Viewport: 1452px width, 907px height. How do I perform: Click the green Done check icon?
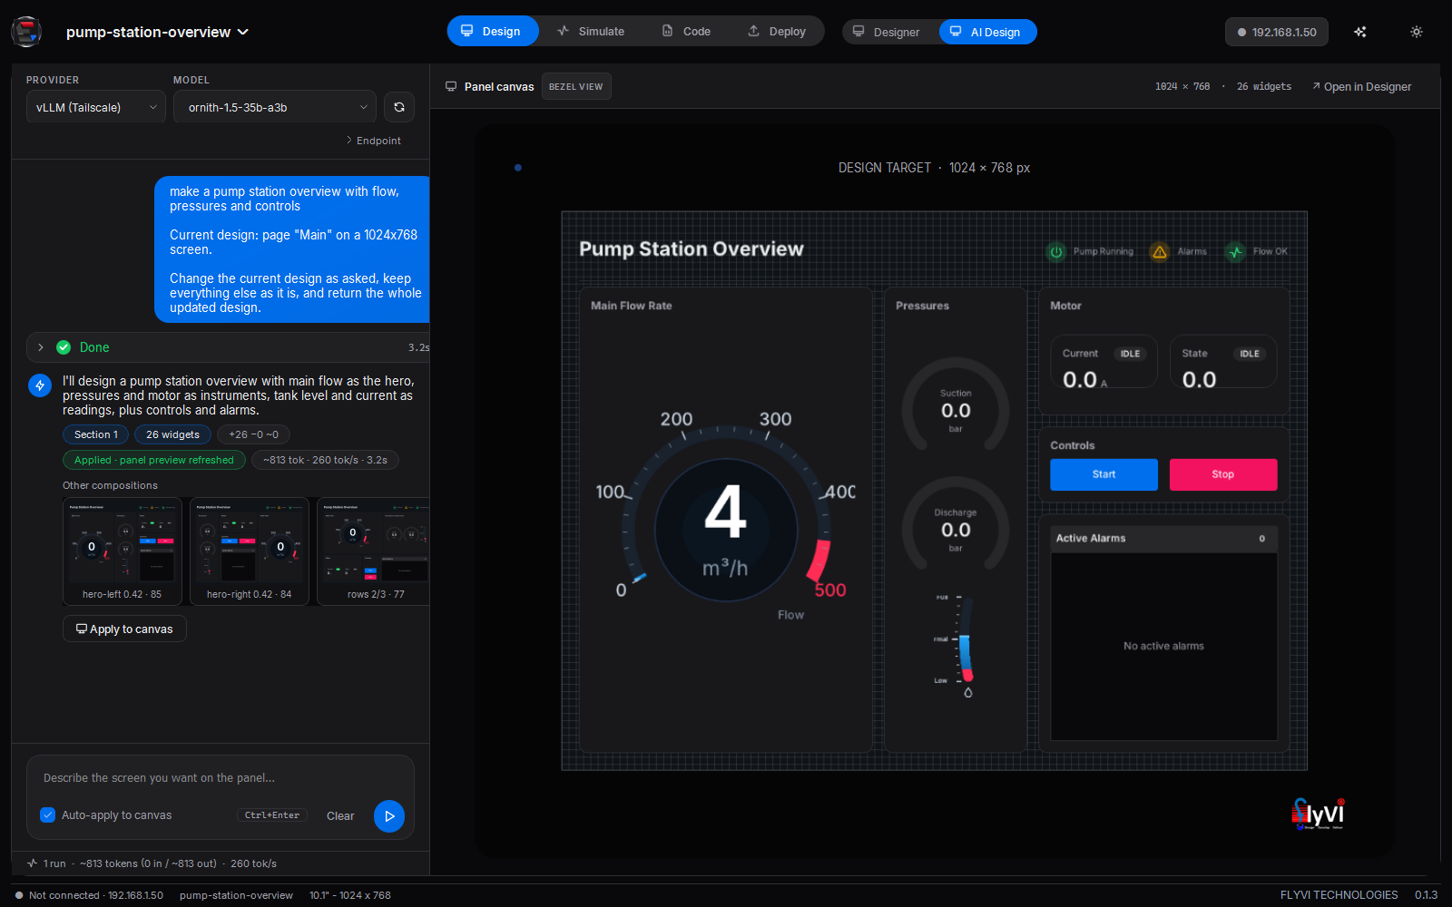[64, 347]
